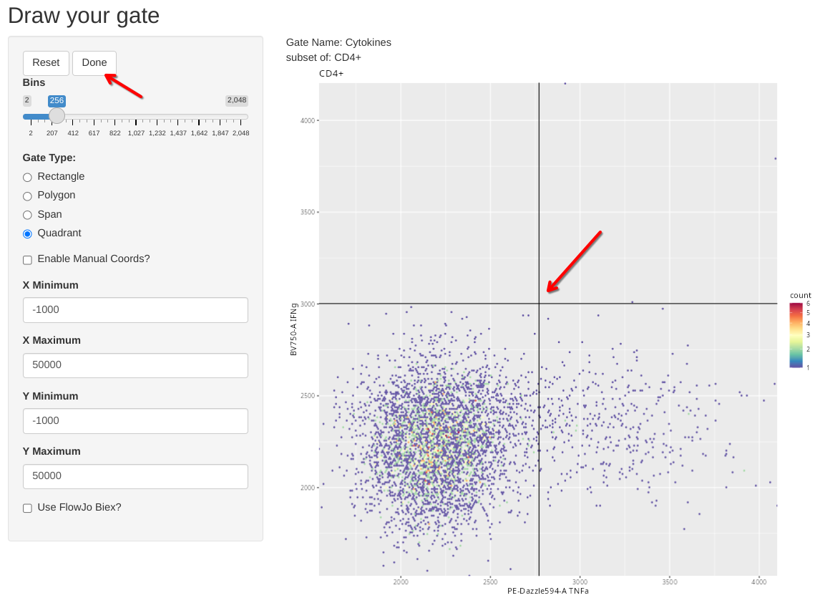This screenshot has height=613, width=815.
Task: Click the PE-Dazzle594-A TNFa axis label
Action: tap(547, 592)
